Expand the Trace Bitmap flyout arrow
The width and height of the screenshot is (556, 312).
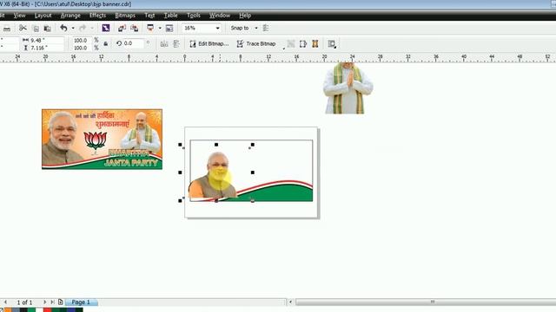pos(284,48)
